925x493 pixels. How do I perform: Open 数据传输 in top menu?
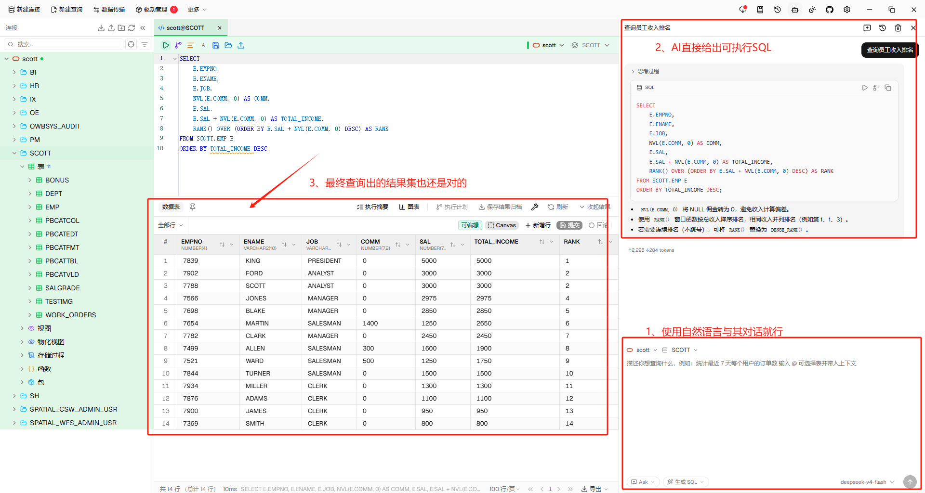[x=109, y=10]
